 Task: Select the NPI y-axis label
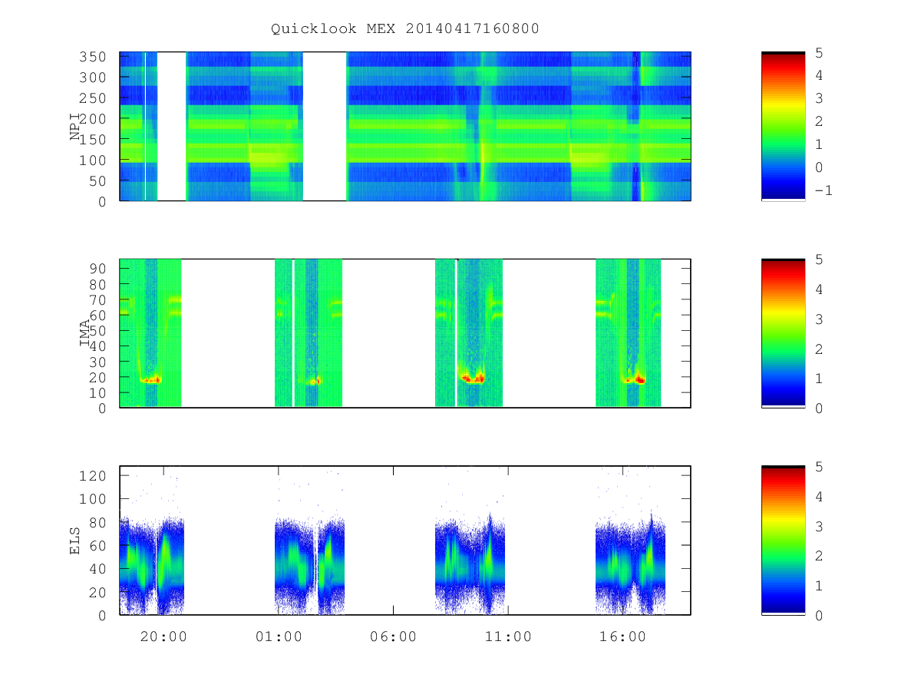point(75,126)
